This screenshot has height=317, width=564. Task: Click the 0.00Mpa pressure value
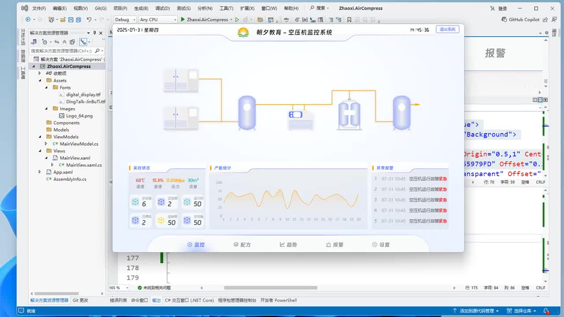coord(175,180)
